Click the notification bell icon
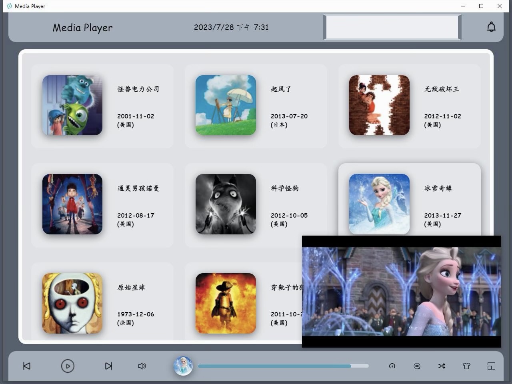 tap(491, 27)
